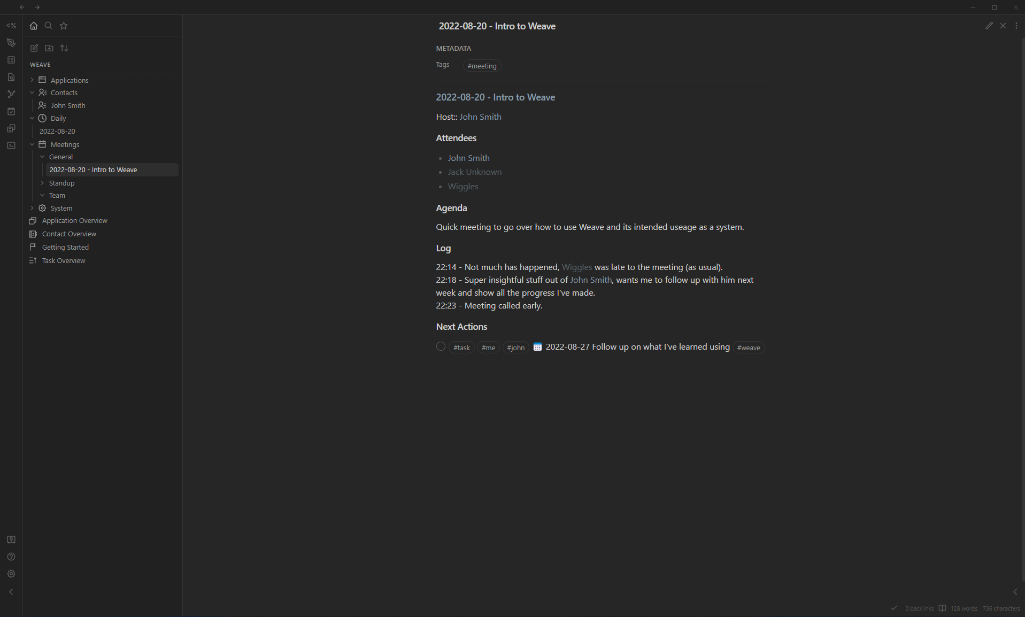Open the list view ribbon icon
Viewport: 1025px width, 617px height.
[11, 60]
